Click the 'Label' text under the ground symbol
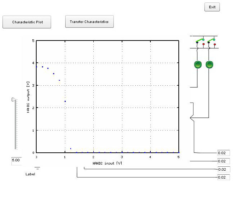The width and height of the screenshot is (243, 204). point(30,174)
